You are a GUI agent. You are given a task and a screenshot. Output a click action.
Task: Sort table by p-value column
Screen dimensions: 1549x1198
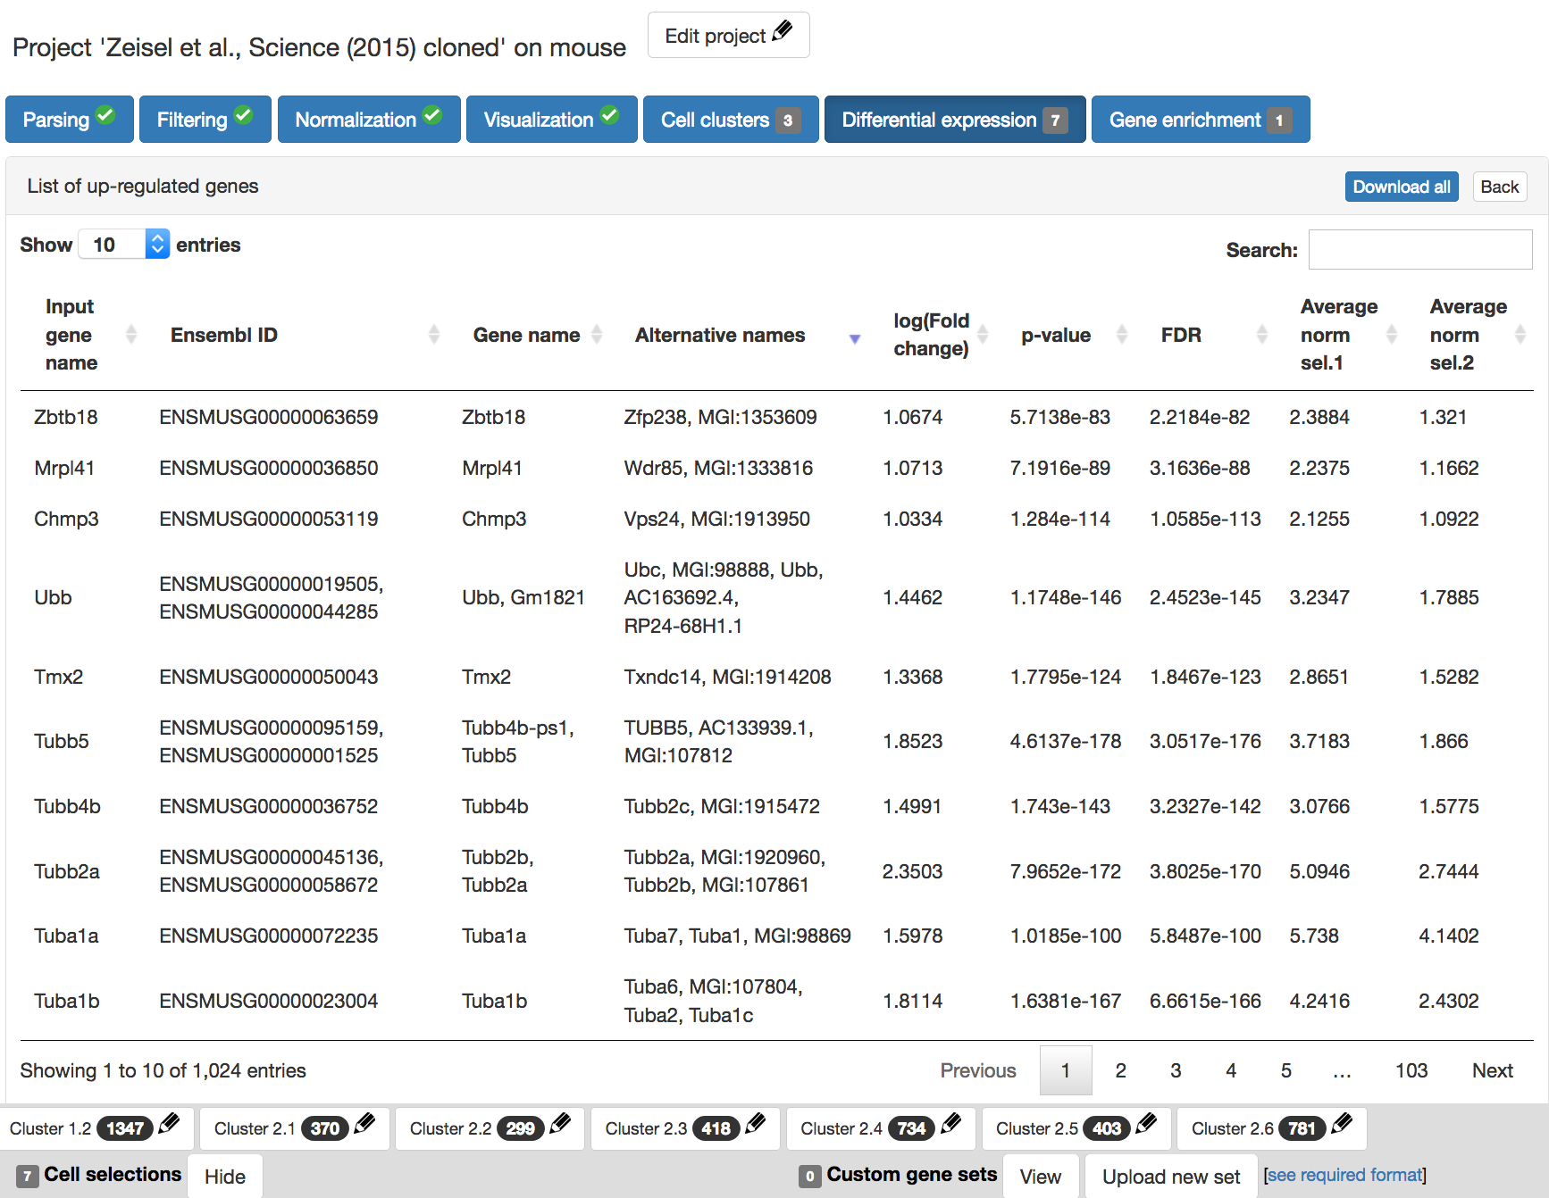(1122, 335)
